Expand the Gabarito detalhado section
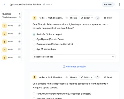 click(x=74, y=57)
